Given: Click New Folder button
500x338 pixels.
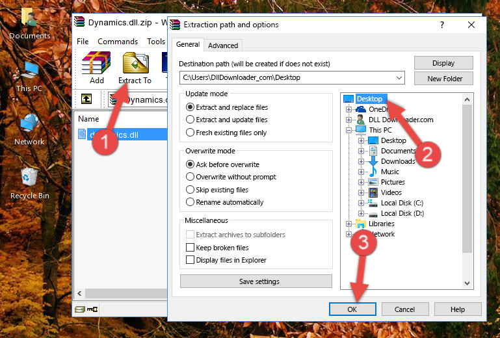Looking at the screenshot, I should 443,79.
